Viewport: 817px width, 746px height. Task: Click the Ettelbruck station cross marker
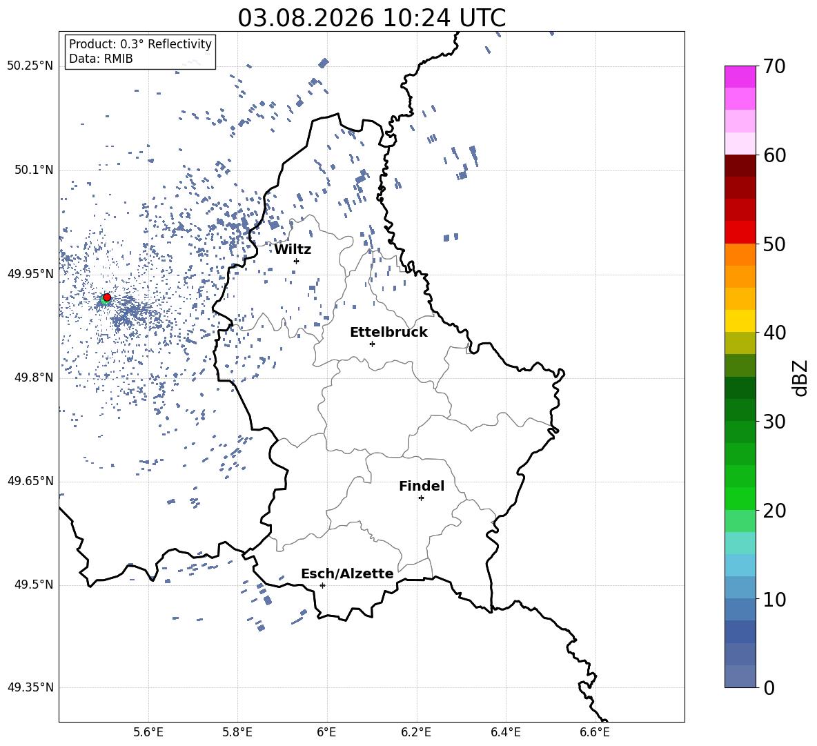coord(372,344)
